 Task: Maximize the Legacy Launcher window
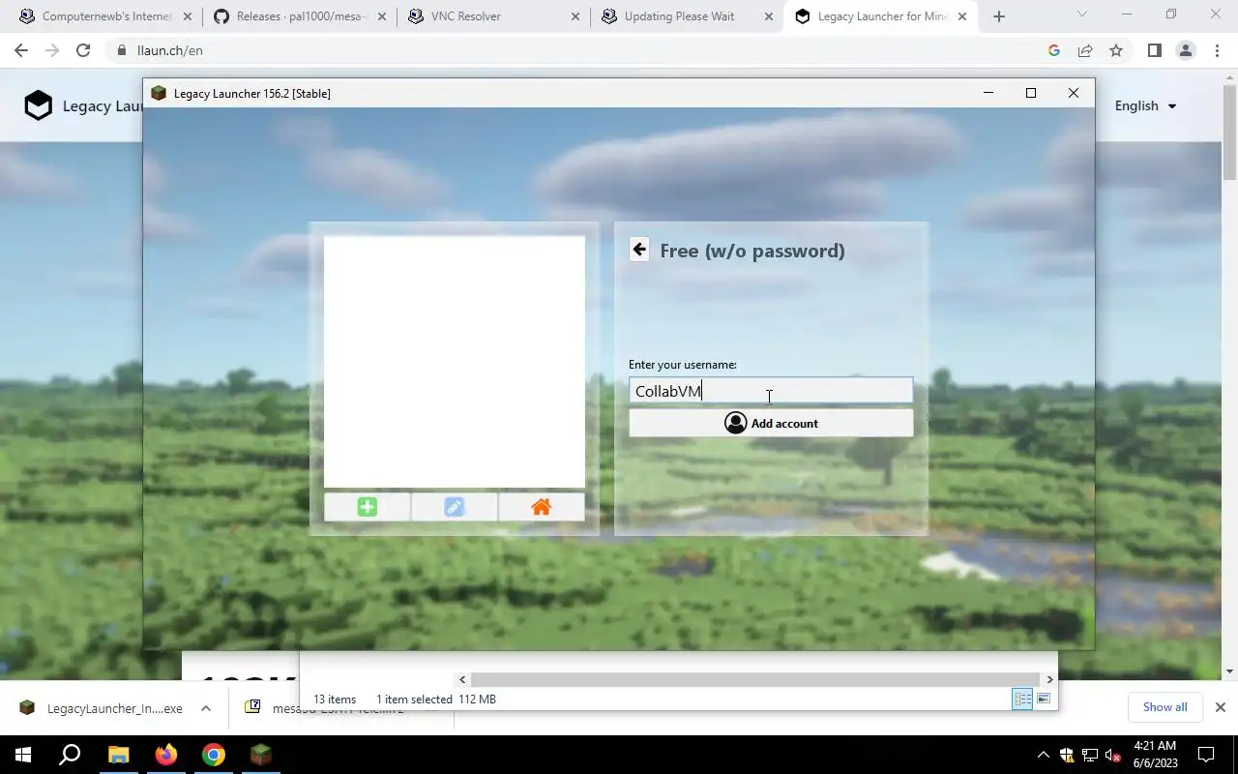click(1031, 93)
